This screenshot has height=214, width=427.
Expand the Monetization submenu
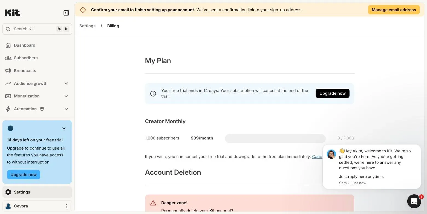tap(66, 96)
